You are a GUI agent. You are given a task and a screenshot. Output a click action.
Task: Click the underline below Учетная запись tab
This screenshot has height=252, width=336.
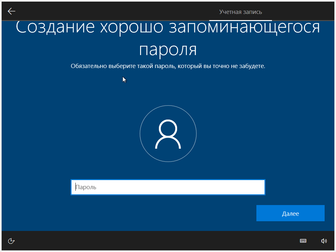240,20
